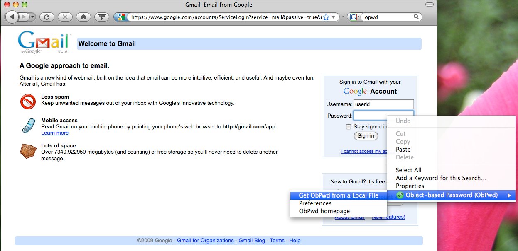Open the address bar history dropdown arrow
The width and height of the screenshot is (518, 251).
tap(334, 17)
